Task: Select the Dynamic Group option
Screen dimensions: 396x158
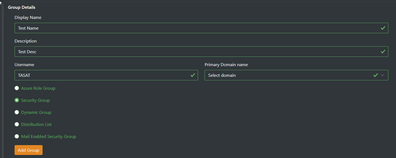Action: pyautogui.click(x=17, y=112)
